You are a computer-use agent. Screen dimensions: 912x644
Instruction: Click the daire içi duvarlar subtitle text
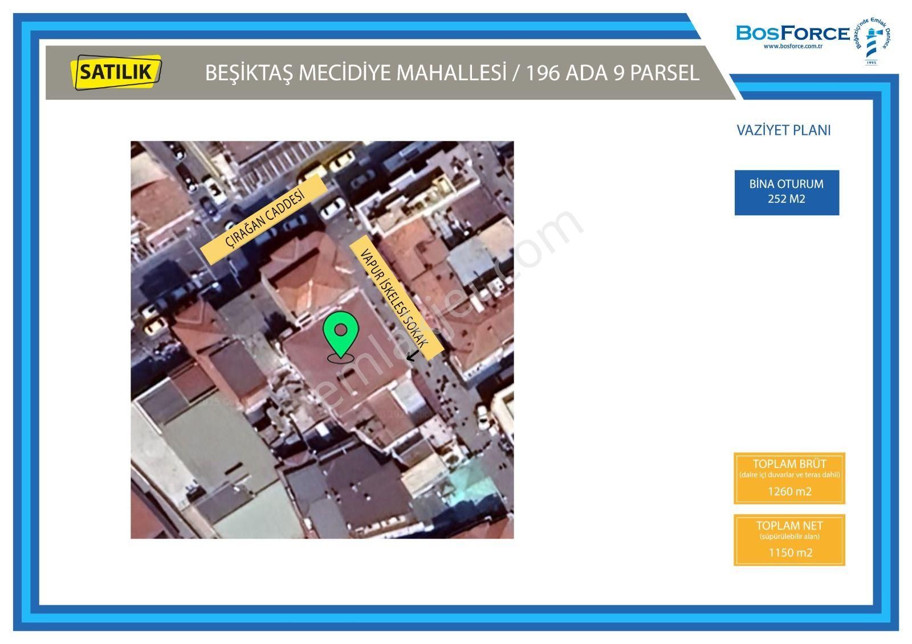[x=789, y=475]
